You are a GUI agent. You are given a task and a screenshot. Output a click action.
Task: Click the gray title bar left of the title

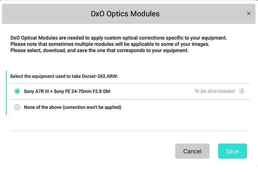tap(44, 14)
